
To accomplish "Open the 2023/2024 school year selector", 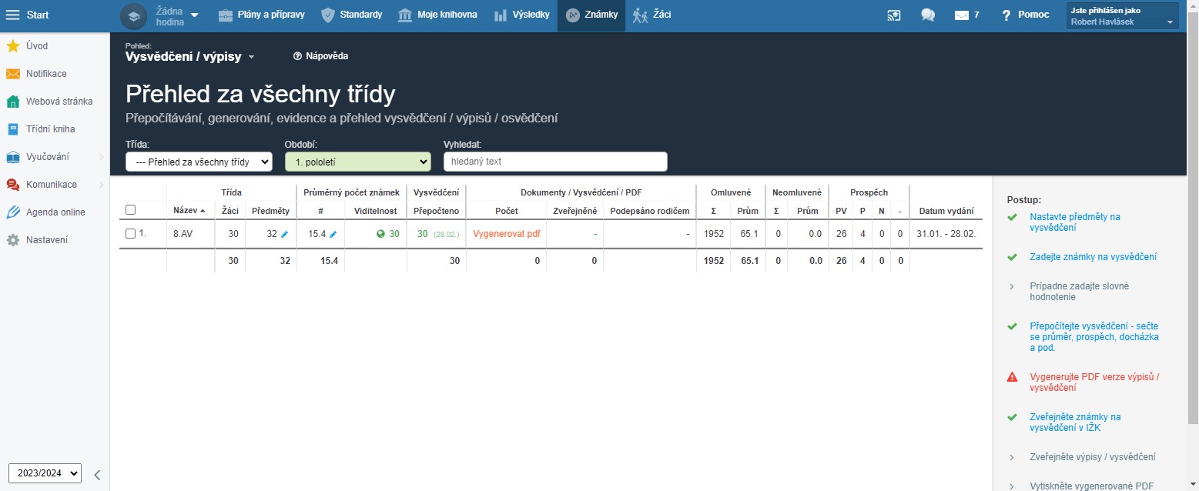I will 45,473.
